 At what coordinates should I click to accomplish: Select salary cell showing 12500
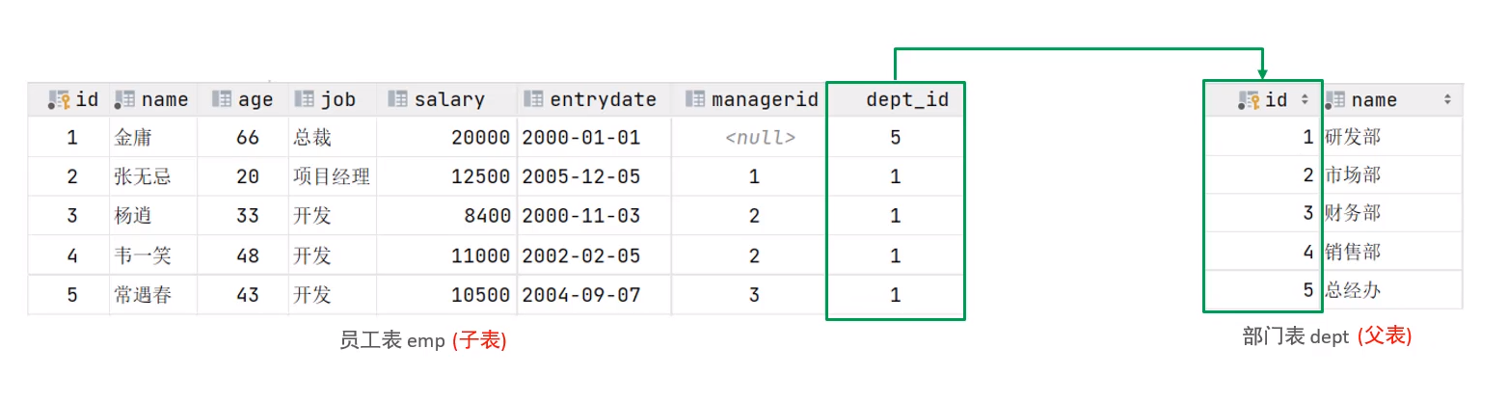[446, 176]
